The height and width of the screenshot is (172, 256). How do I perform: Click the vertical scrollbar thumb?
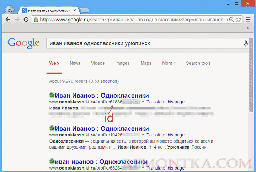[x=251, y=75]
